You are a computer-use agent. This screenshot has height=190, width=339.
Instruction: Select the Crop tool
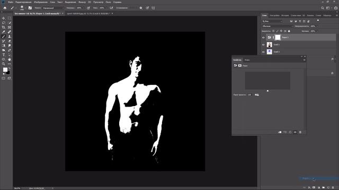(4, 27)
